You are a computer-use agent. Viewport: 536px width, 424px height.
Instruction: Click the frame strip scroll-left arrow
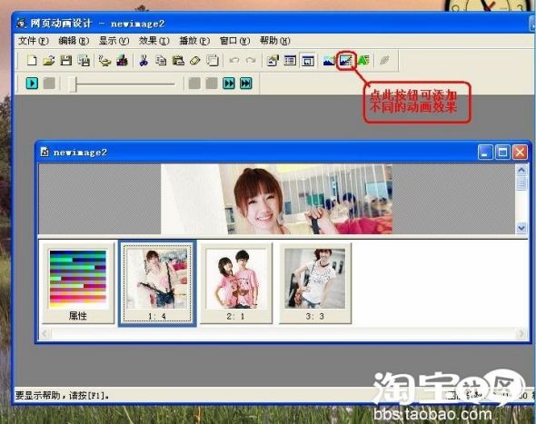[45, 333]
